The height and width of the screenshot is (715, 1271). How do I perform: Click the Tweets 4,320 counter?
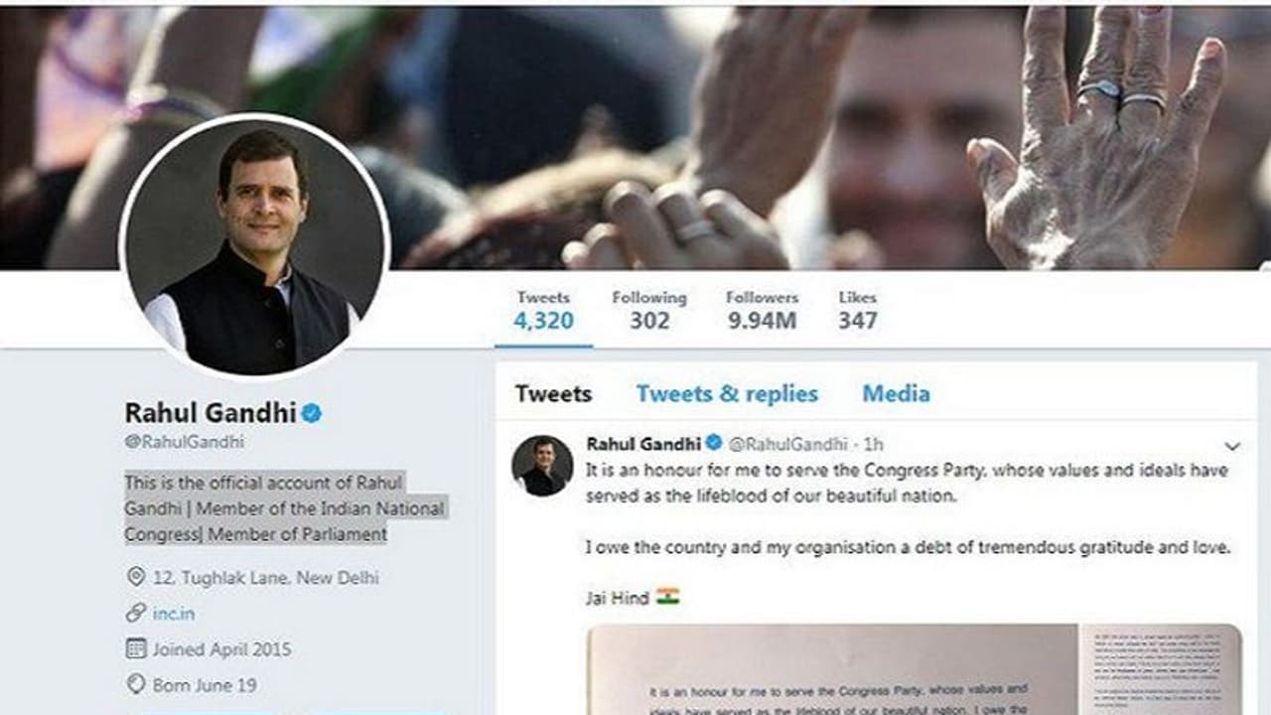point(543,310)
